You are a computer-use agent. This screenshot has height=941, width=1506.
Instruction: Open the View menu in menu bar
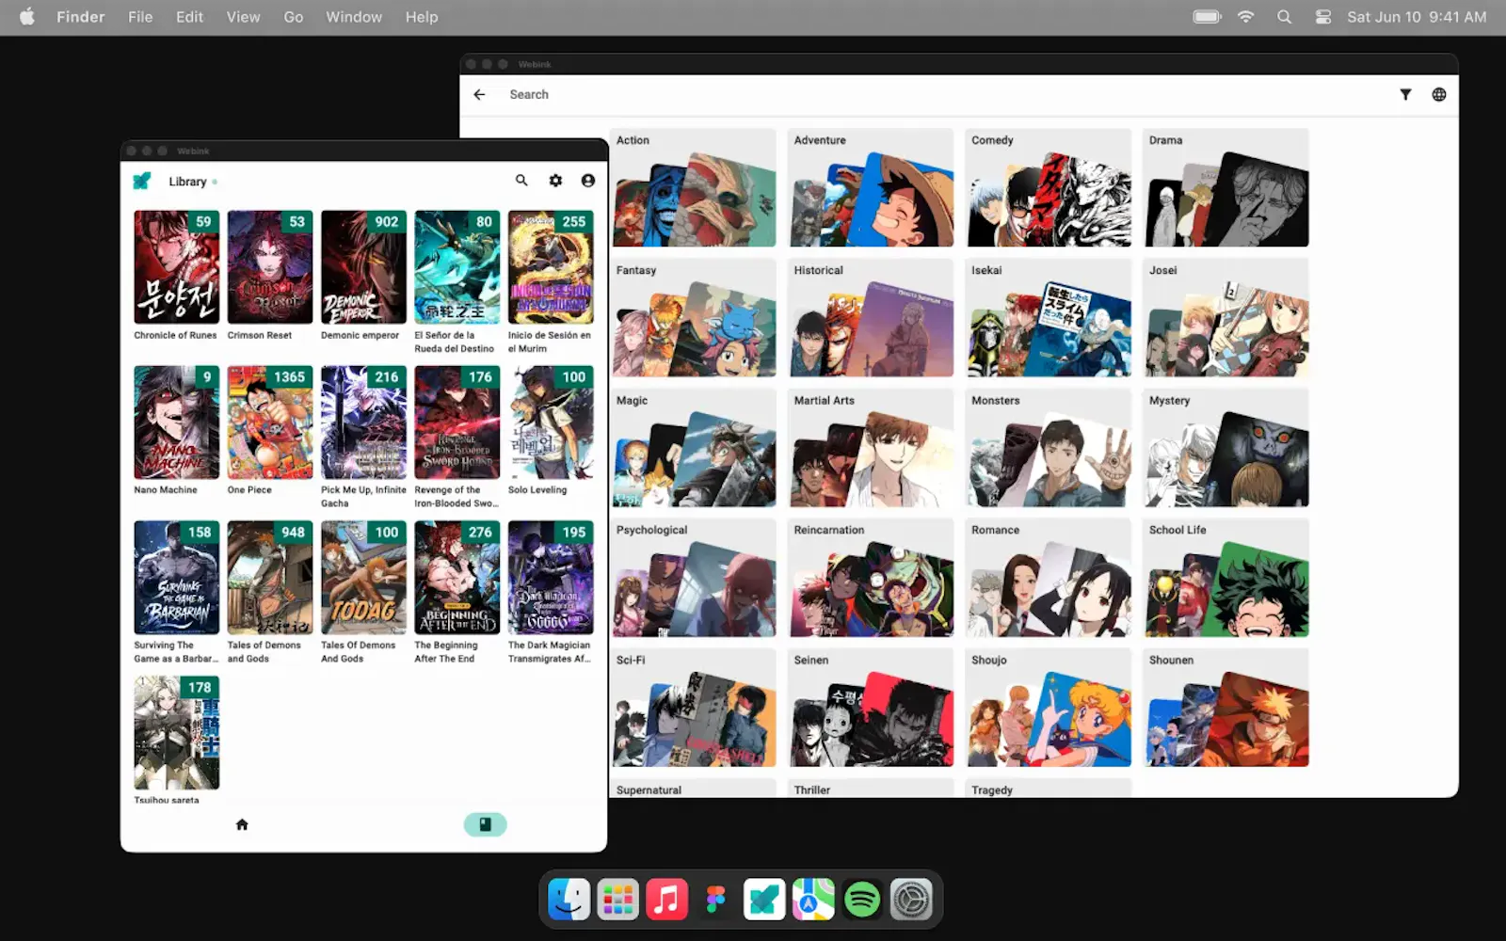click(x=243, y=17)
